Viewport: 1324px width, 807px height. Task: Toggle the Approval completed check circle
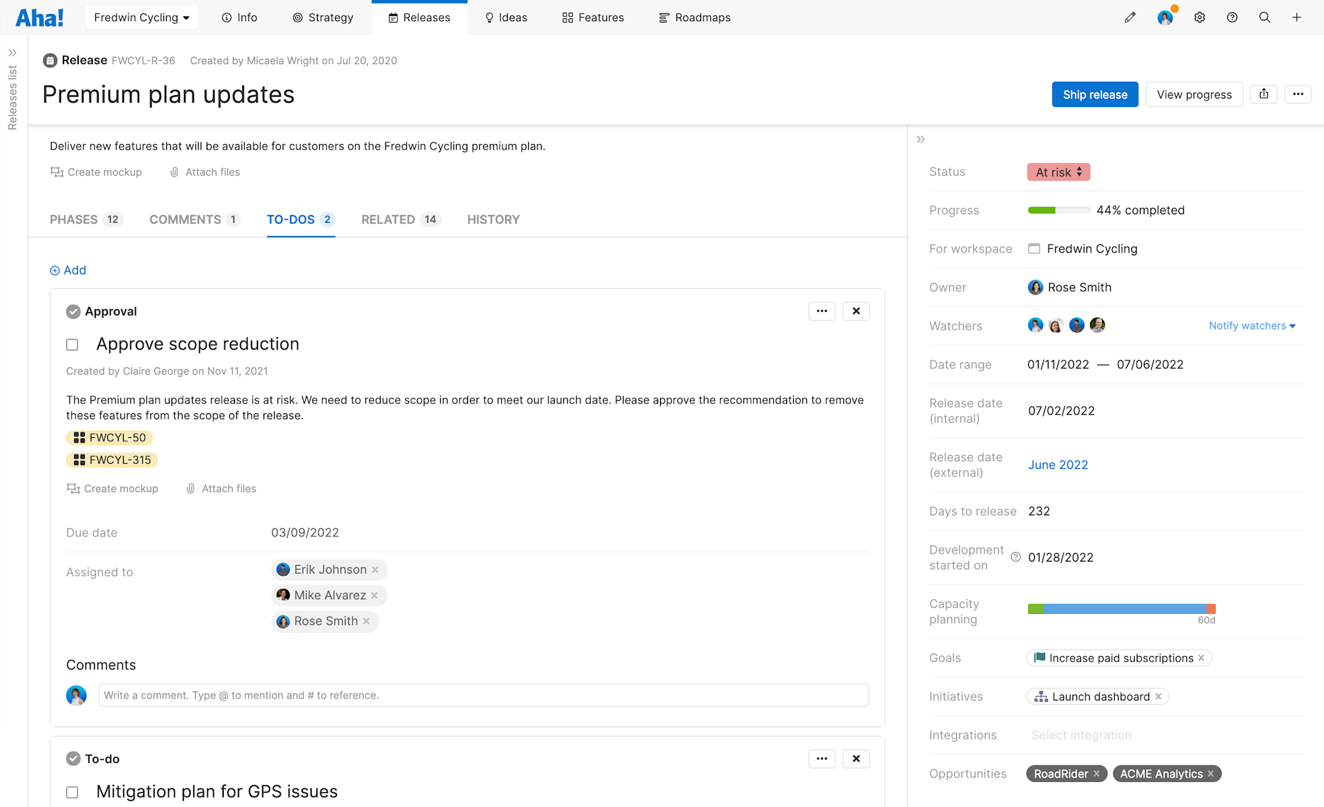click(x=73, y=312)
